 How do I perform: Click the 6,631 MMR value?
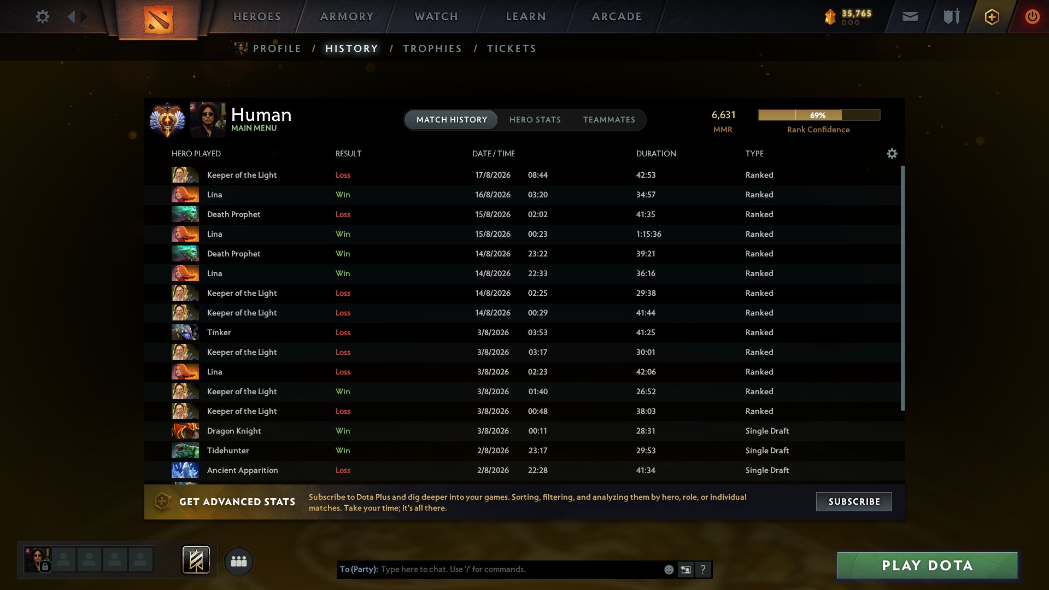click(x=723, y=115)
